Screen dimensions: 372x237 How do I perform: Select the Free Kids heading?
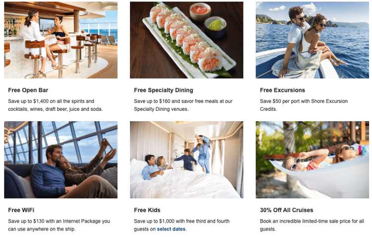point(147,210)
